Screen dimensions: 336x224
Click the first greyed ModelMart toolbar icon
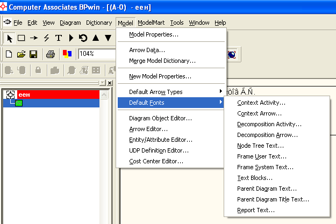[9, 70]
